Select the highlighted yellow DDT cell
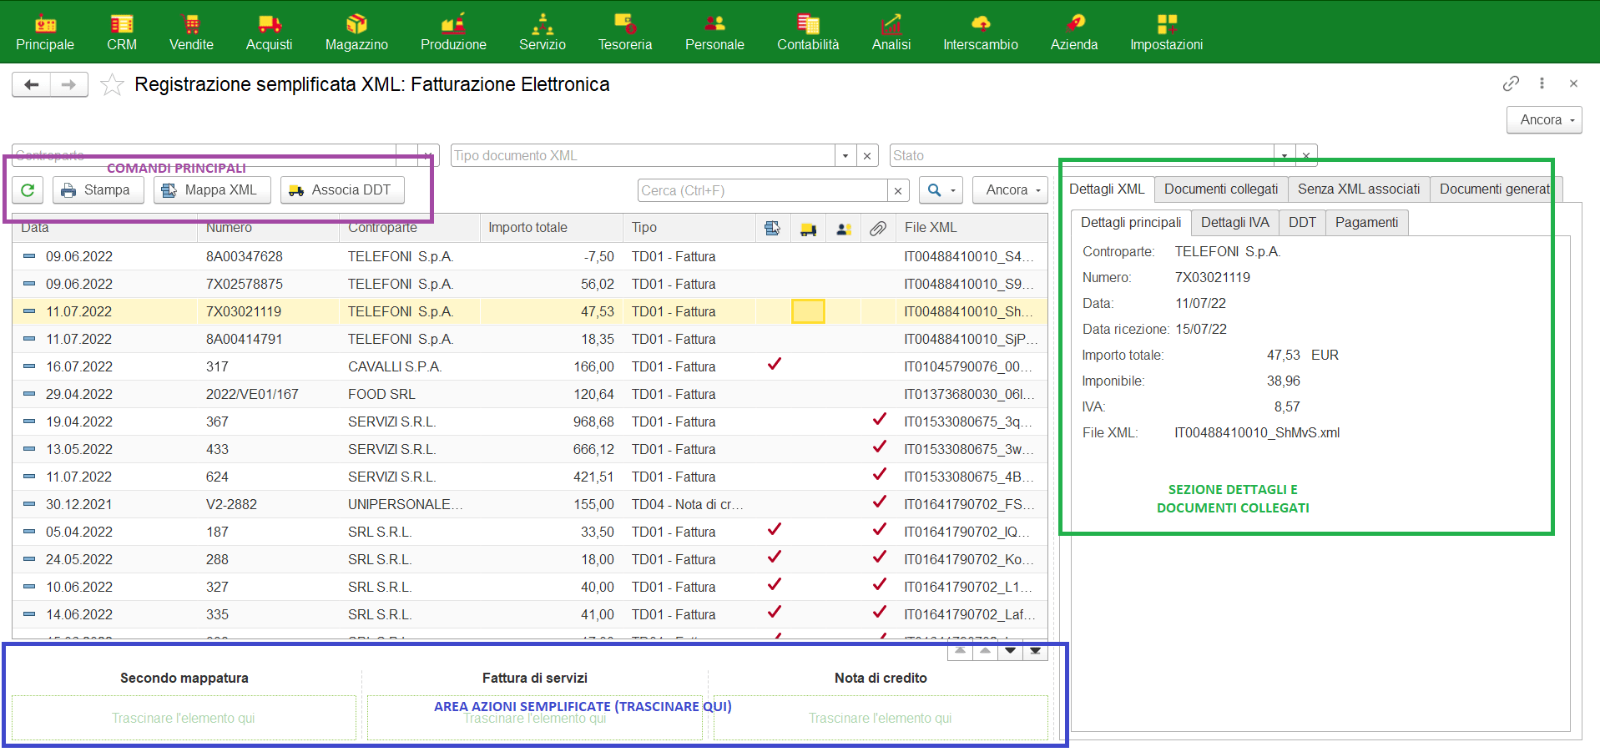 pos(808,312)
